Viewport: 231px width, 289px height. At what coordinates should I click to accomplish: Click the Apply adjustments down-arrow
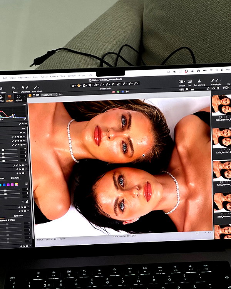(x=217, y=80)
